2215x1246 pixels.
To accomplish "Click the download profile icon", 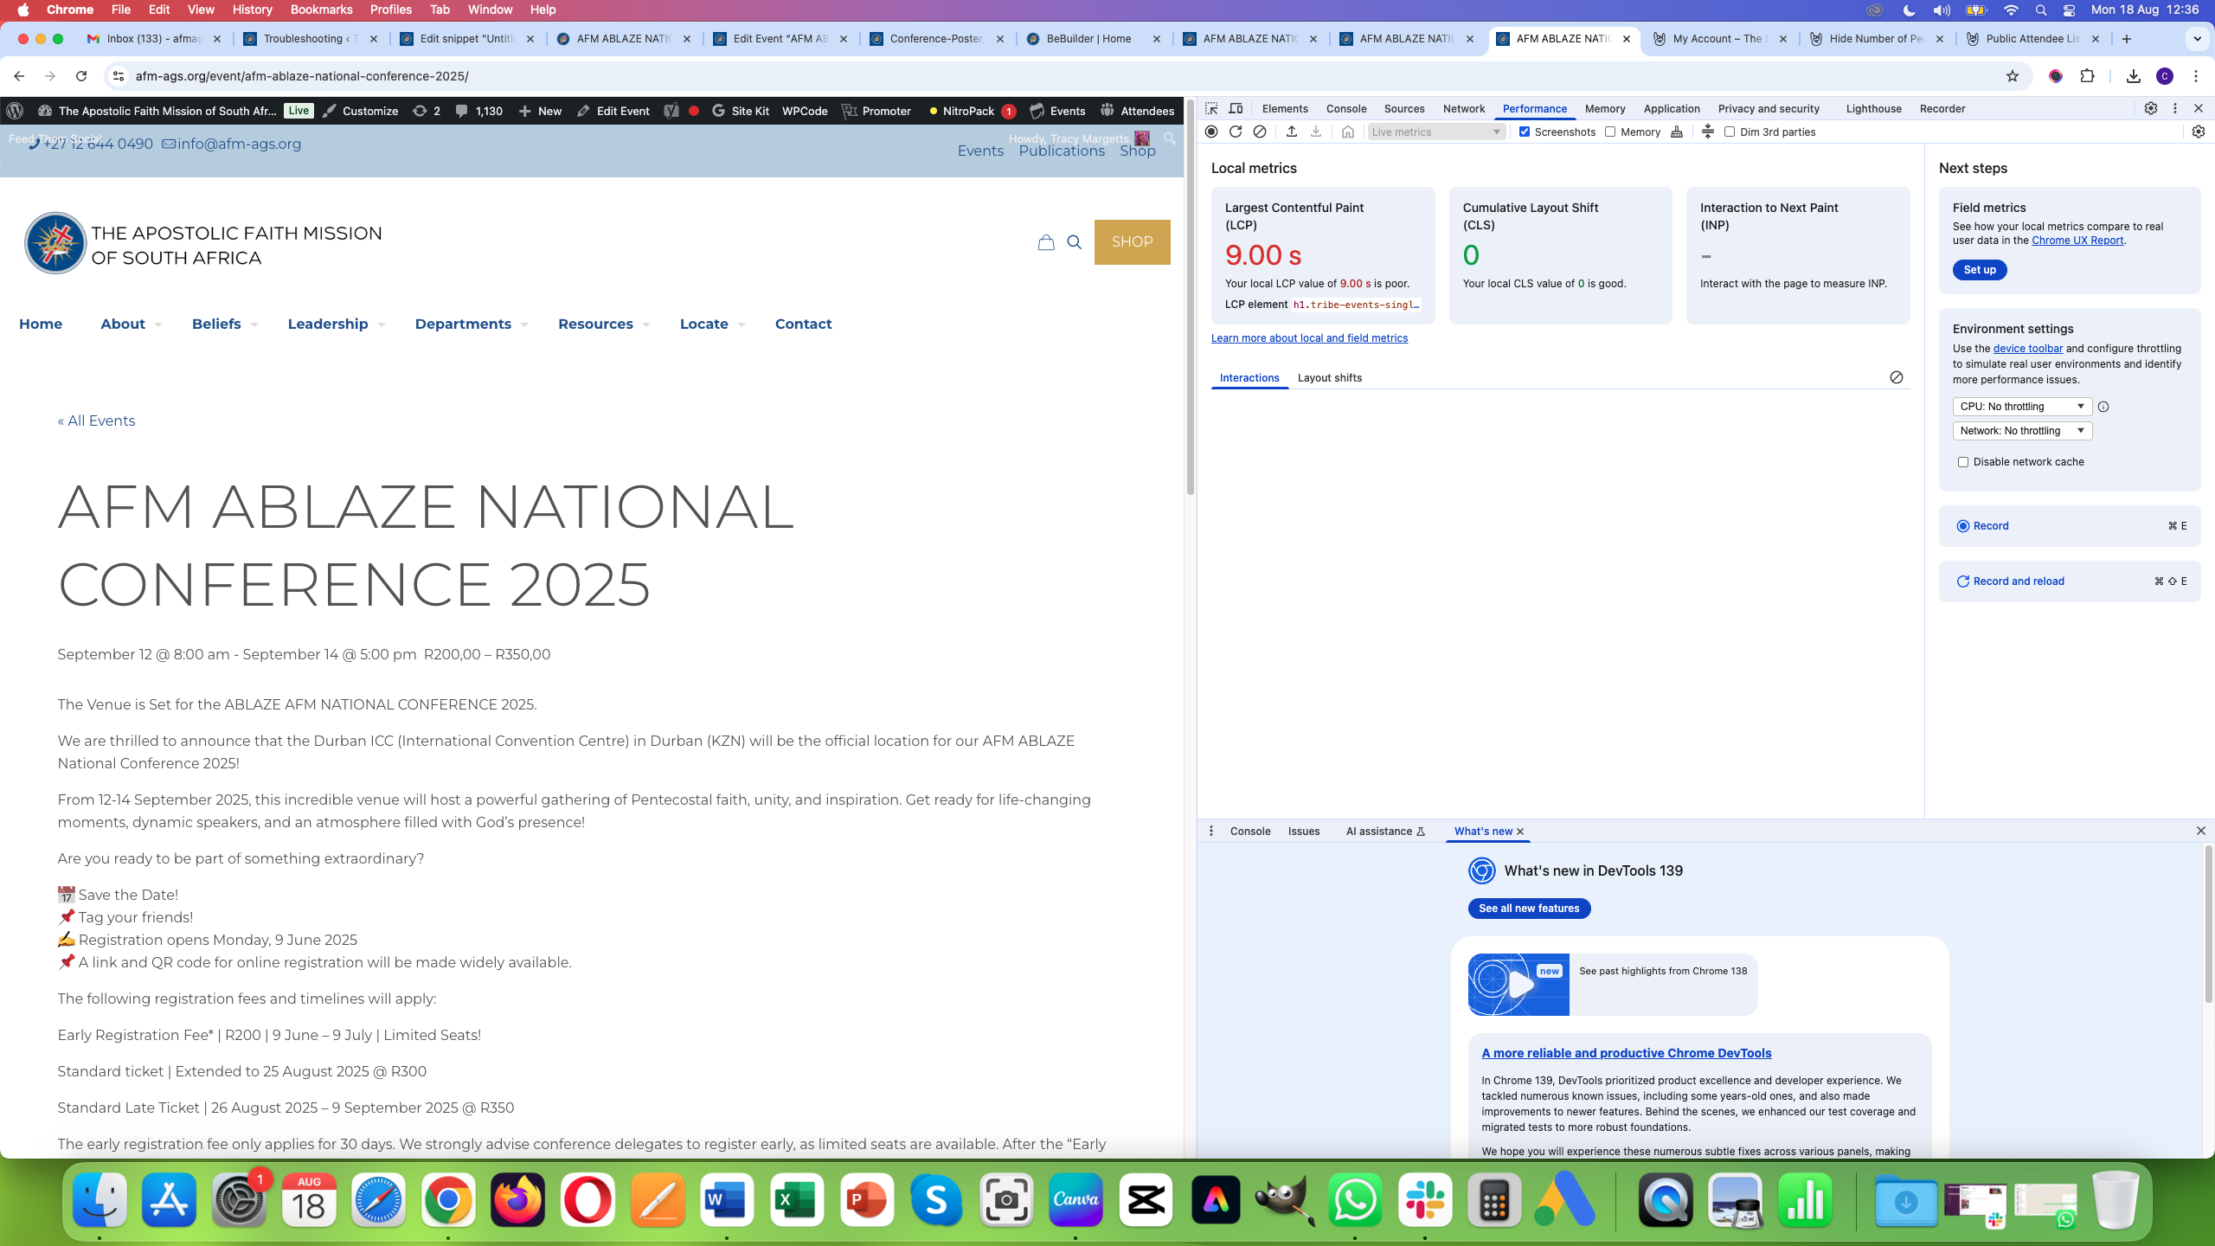I will (x=1316, y=132).
